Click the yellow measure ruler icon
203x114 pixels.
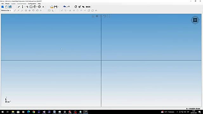(52, 7)
